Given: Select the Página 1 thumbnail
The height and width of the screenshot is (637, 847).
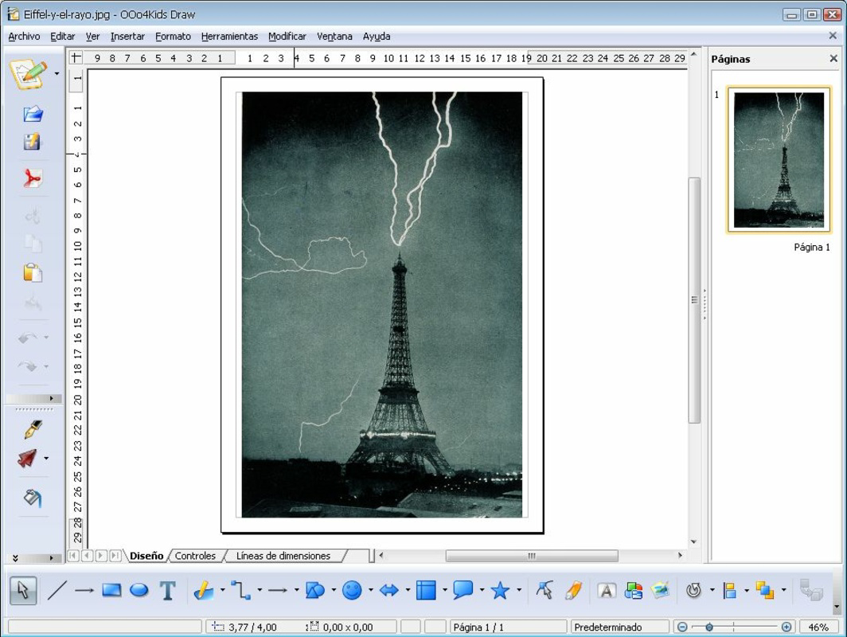Looking at the screenshot, I should pos(779,160).
